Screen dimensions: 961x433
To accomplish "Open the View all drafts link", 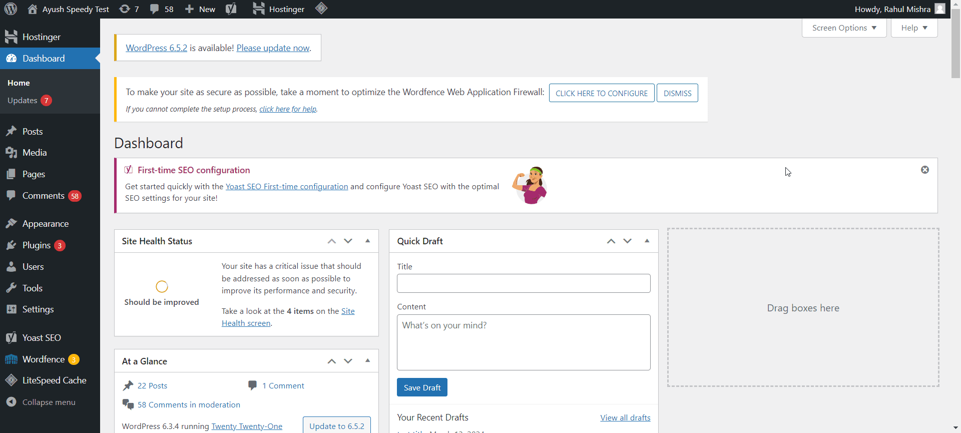I will [626, 417].
